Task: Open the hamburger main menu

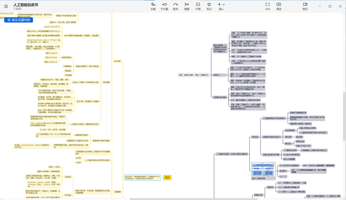Action: [6, 6]
